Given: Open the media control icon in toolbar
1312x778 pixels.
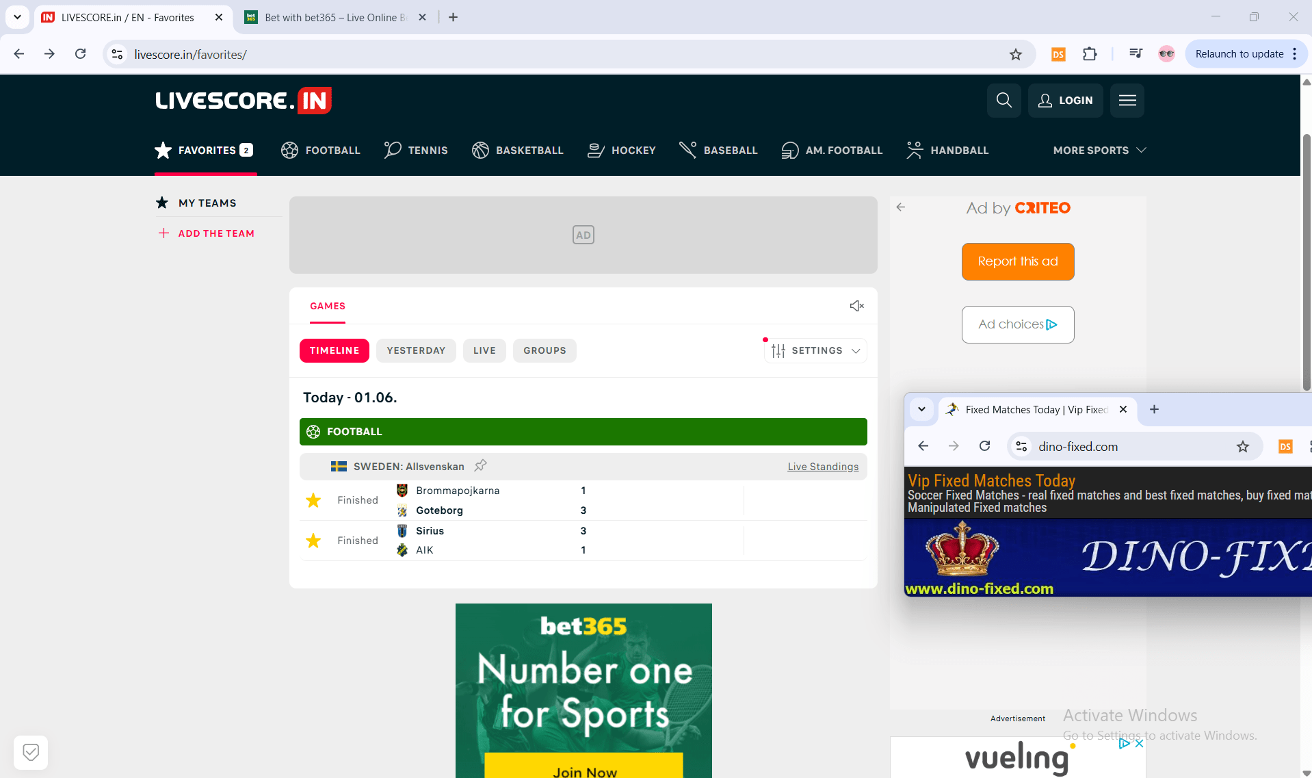Looking at the screenshot, I should pos(1136,54).
